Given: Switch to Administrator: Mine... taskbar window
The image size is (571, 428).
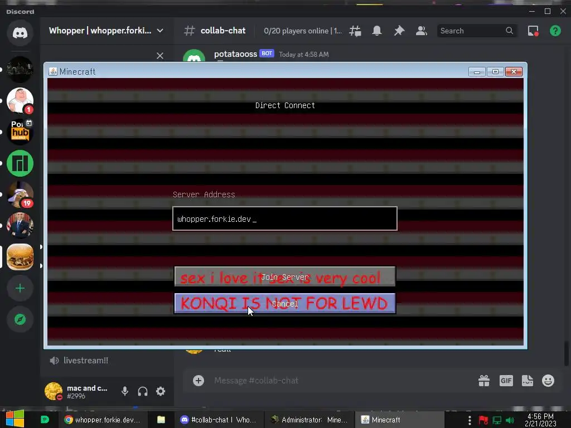Looking at the screenshot, I should pos(309,420).
